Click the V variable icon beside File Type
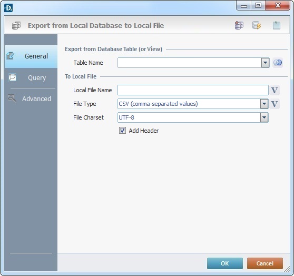This screenshot has height=276, width=294. click(x=275, y=104)
